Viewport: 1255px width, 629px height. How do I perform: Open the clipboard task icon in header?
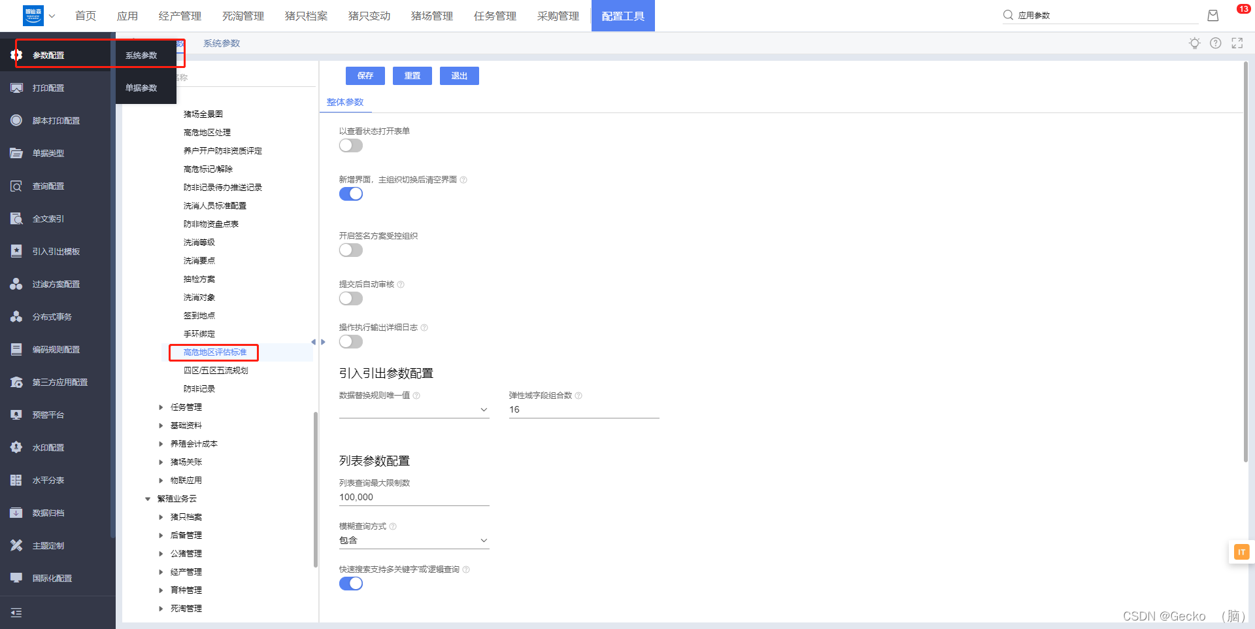(x=1213, y=16)
